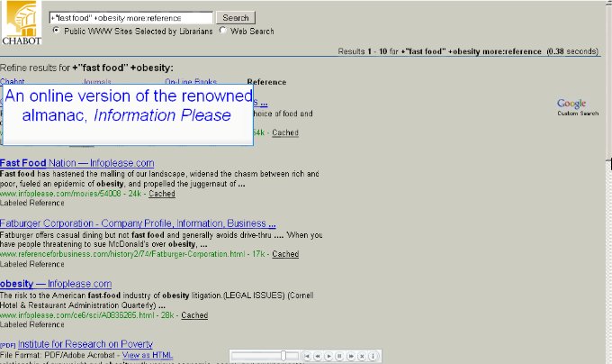Image resolution: width=612 pixels, height=364 pixels.
Task: Click Labeled Reference under Fast Food Nation
Action: tap(32, 203)
